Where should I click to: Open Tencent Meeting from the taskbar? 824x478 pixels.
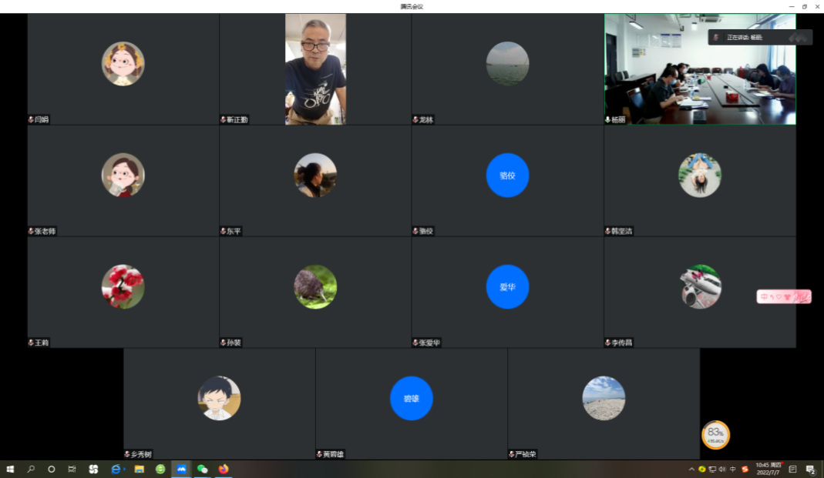(181, 469)
